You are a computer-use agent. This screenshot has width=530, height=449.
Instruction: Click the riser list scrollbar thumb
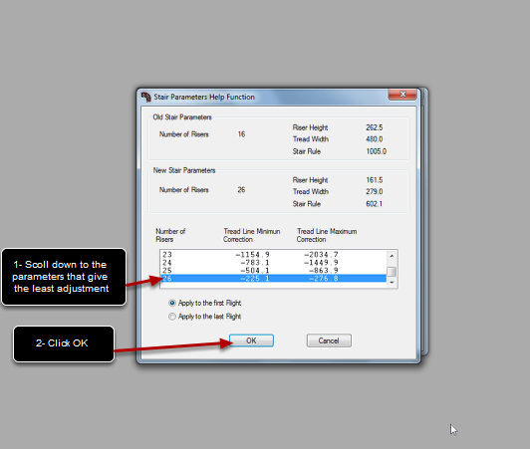(392, 272)
